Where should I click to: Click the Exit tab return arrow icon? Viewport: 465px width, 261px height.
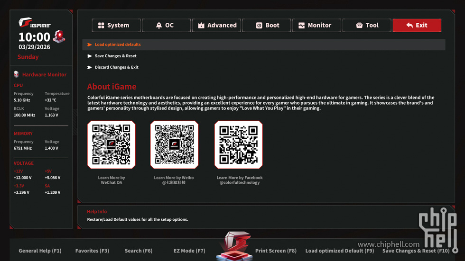409,26
